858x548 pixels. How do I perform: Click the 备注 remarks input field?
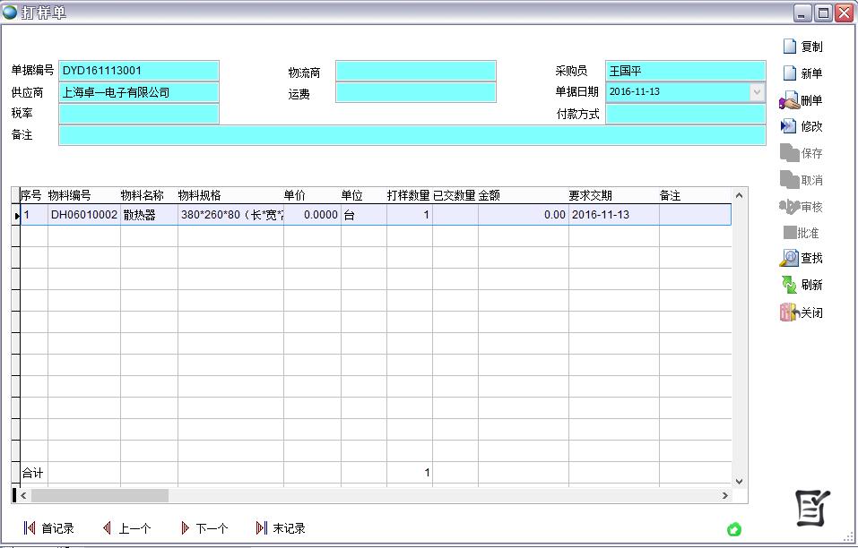pyautogui.click(x=412, y=135)
